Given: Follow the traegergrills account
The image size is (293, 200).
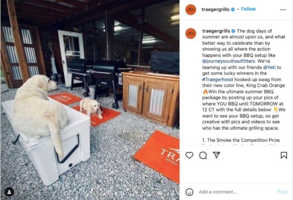Looking at the screenshot, I should (248, 9).
